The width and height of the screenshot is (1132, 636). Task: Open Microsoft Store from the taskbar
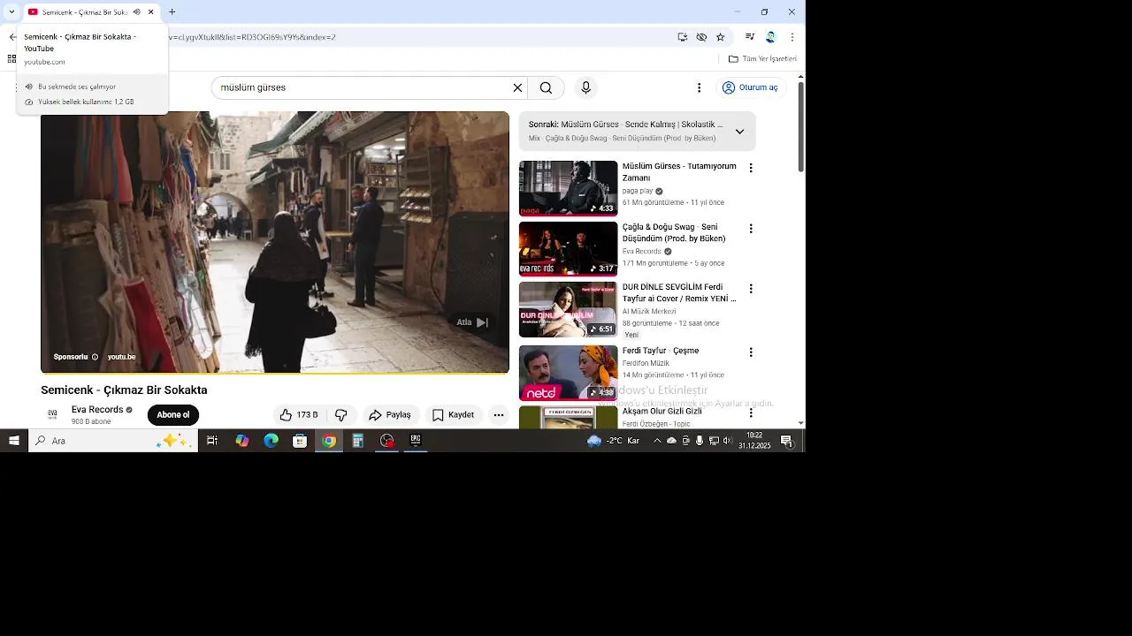pos(300,441)
